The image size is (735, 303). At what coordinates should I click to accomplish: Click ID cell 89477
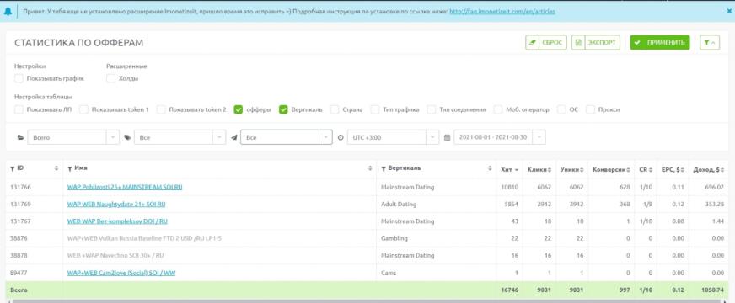(19, 273)
